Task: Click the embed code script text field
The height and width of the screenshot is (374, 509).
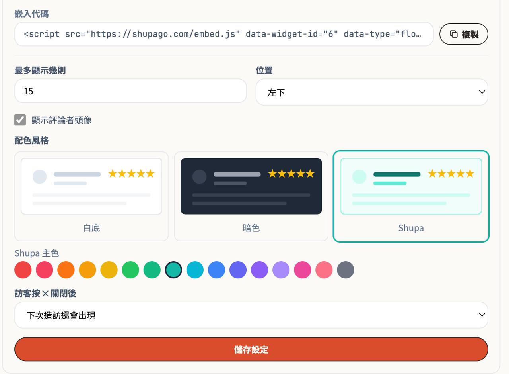Action: pos(224,34)
